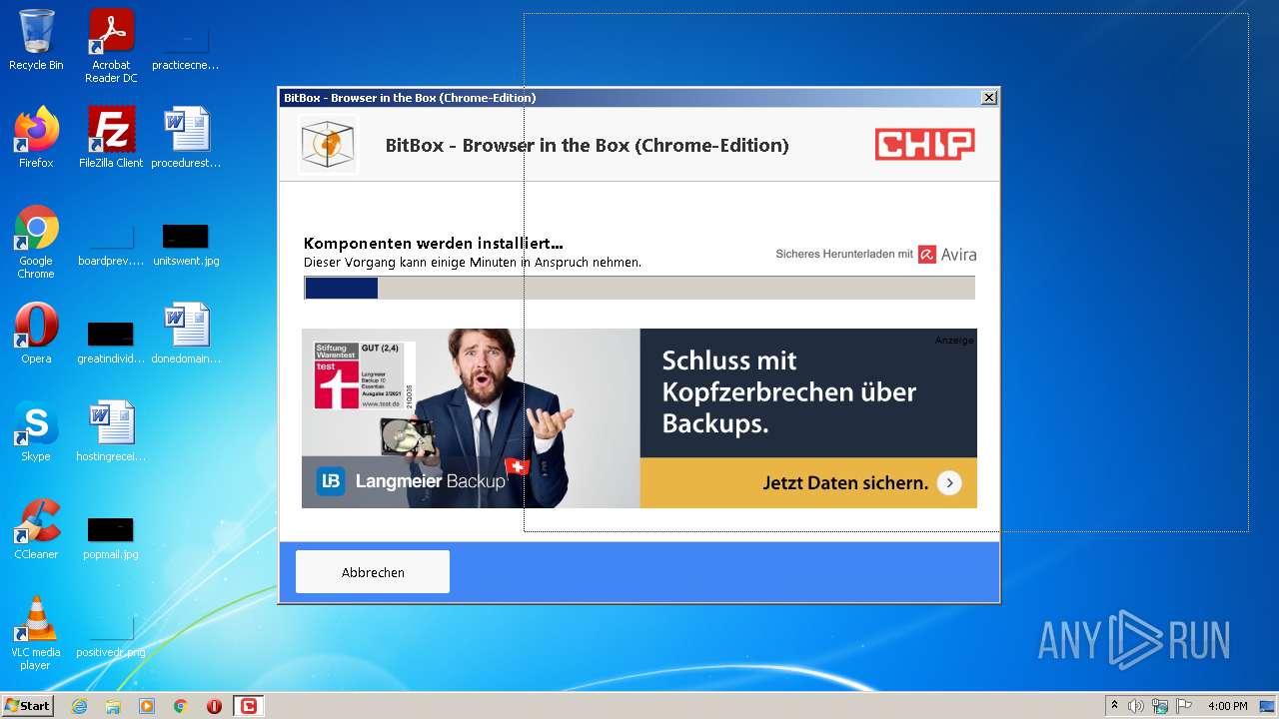Switch to CHIP installer taskbar button
The height and width of the screenshot is (719, 1279).
pos(249,706)
